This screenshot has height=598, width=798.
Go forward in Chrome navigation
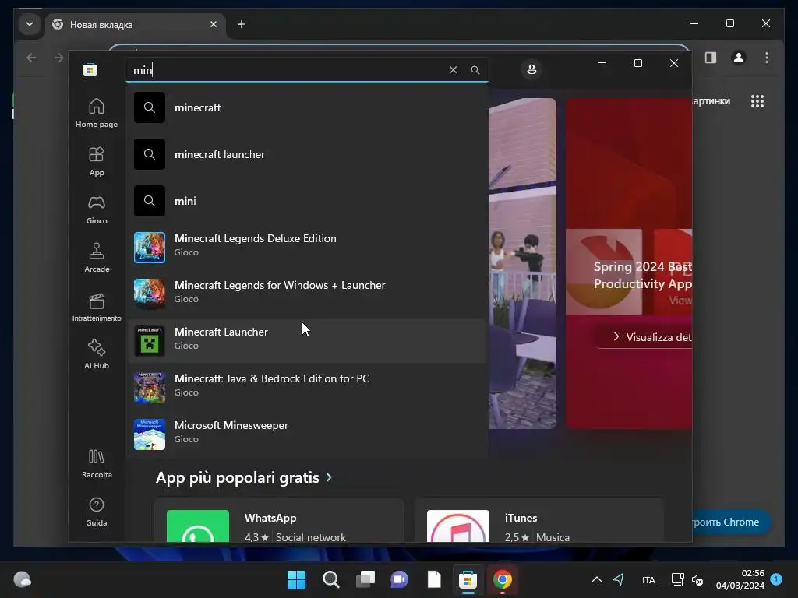tap(58, 58)
